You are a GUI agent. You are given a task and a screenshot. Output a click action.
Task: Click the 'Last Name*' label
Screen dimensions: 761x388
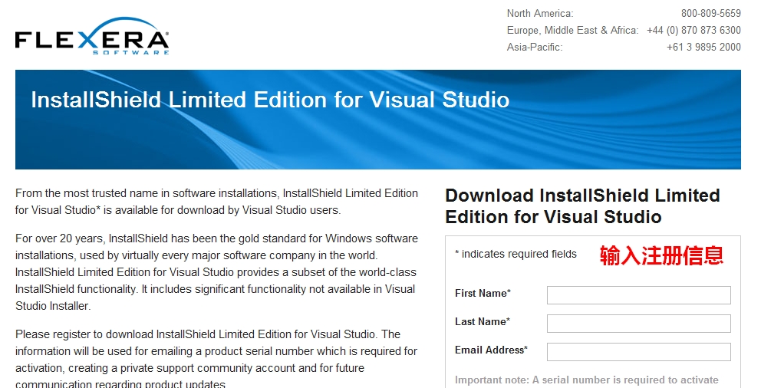pyautogui.click(x=483, y=321)
